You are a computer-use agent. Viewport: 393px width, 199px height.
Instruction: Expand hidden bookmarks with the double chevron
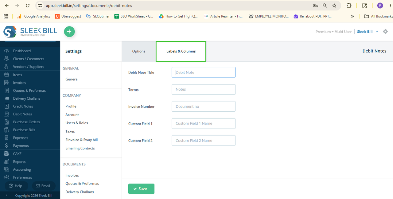pos(352,16)
